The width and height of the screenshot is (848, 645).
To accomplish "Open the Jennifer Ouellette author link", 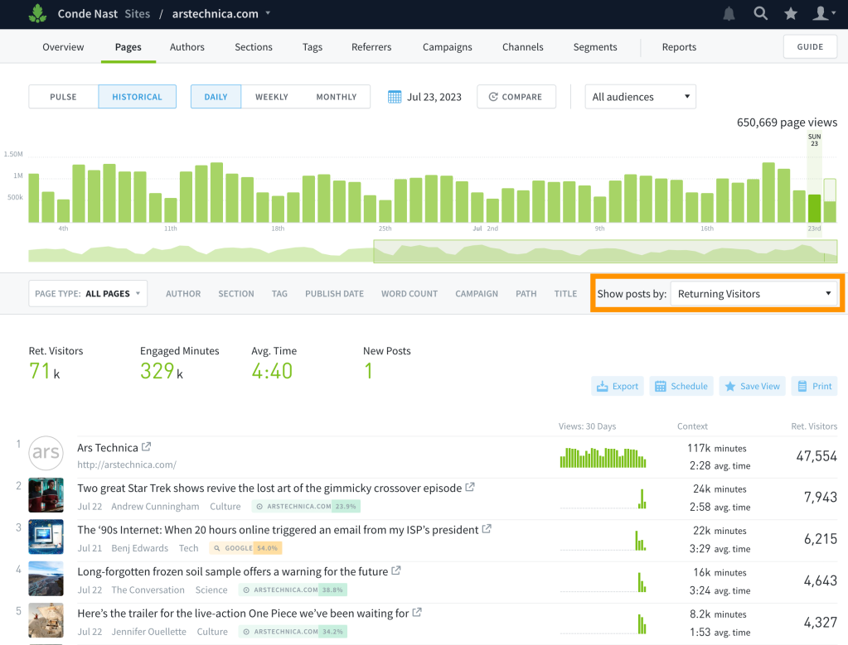I will point(148,632).
